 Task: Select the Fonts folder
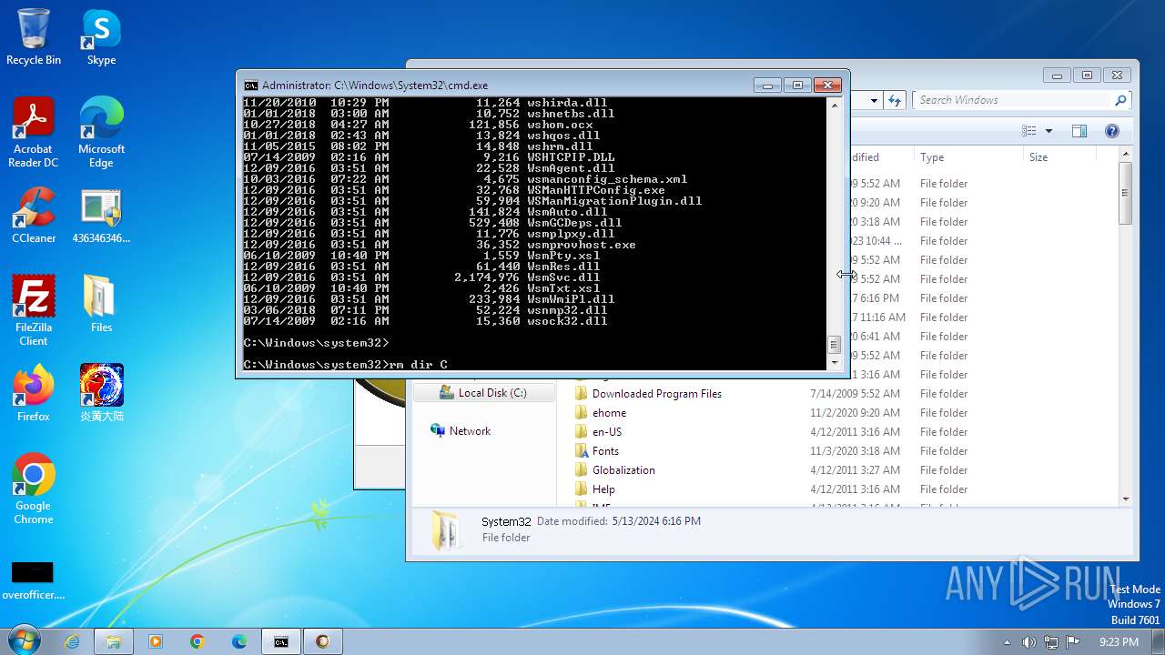(605, 451)
